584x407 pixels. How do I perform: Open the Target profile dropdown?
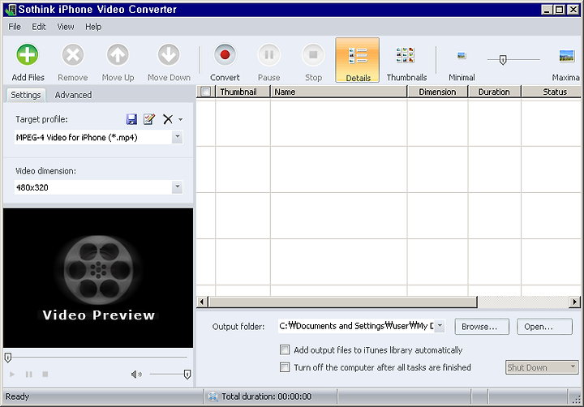(178, 137)
